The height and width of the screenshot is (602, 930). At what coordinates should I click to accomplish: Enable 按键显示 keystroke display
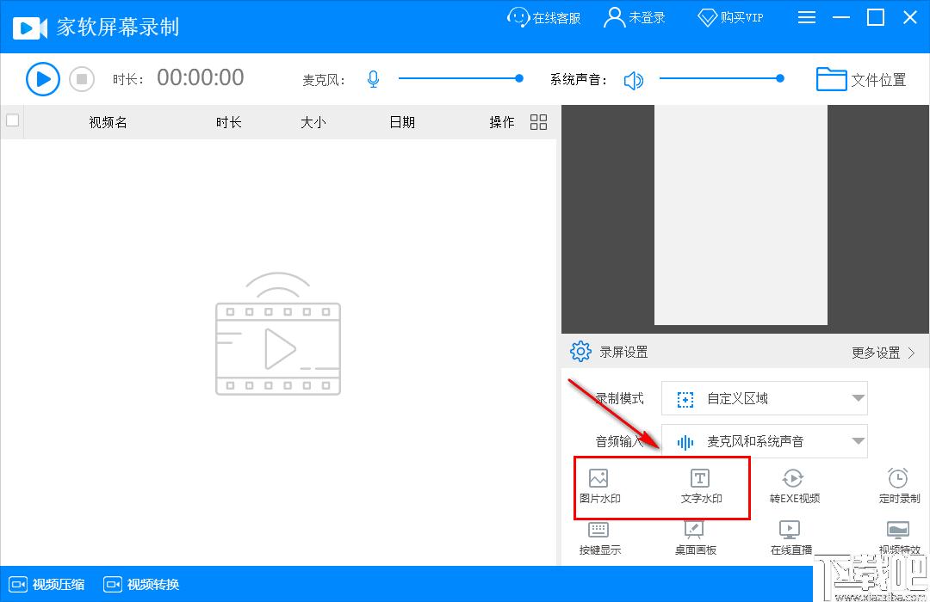coord(599,538)
